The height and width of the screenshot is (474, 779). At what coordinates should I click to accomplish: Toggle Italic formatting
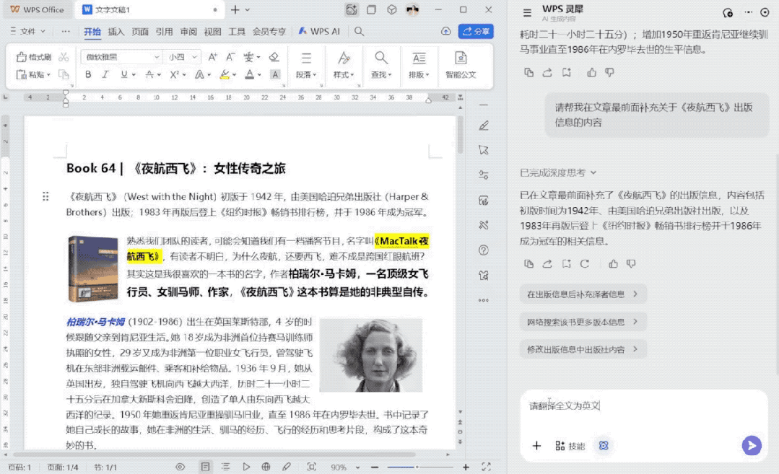[x=105, y=74]
